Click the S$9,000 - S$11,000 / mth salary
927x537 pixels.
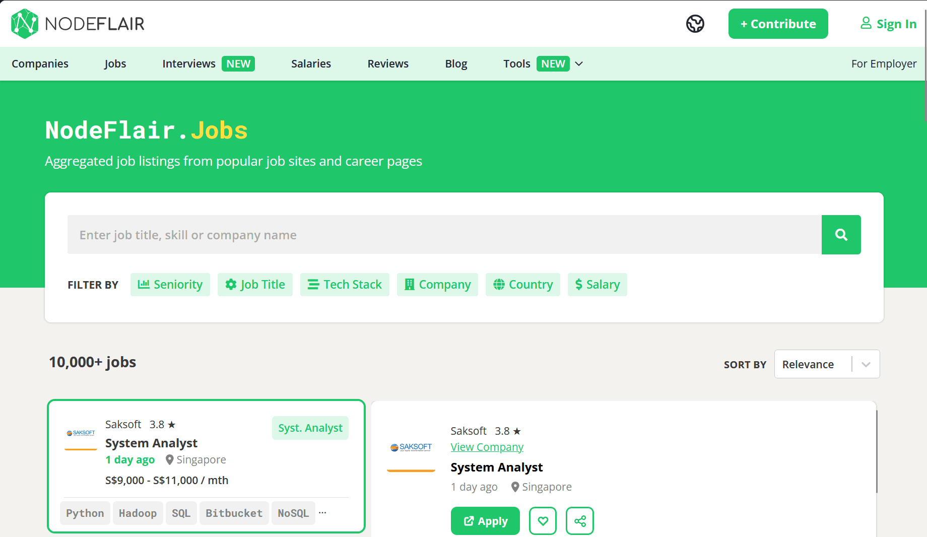tap(167, 481)
